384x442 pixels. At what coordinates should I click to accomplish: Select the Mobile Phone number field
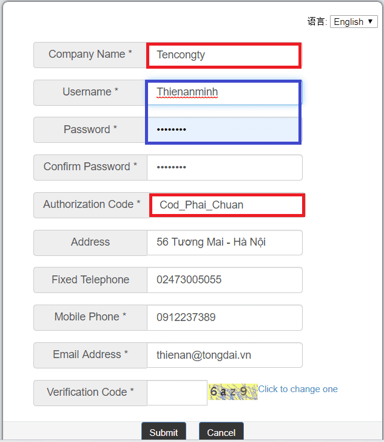tap(224, 317)
